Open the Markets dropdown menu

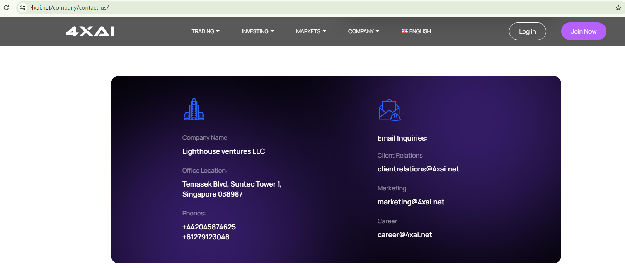[311, 31]
